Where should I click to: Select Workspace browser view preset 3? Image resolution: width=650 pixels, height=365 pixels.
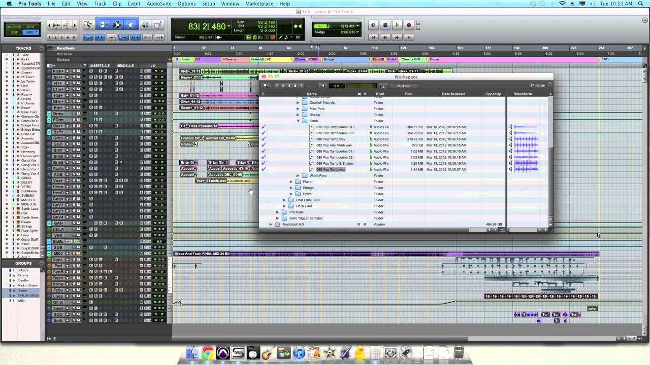click(289, 86)
